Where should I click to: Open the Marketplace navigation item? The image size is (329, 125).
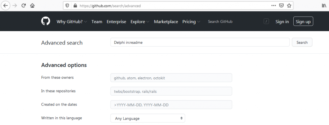[166, 22]
